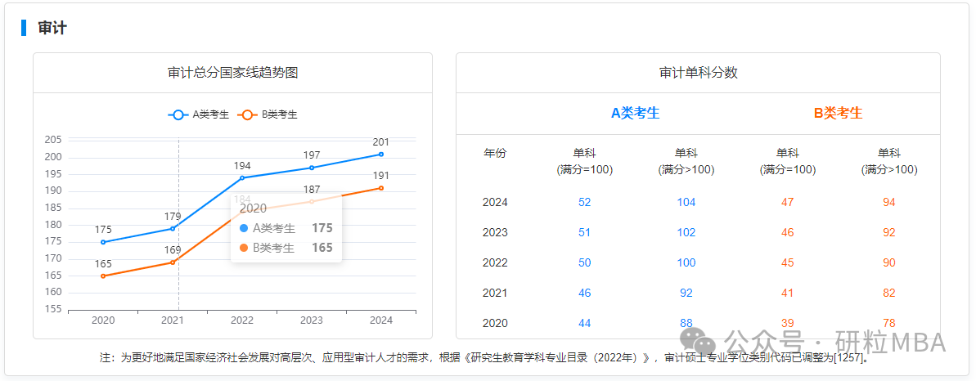Click the value 41 in the 2021 row
The image size is (976, 381).
tap(787, 294)
